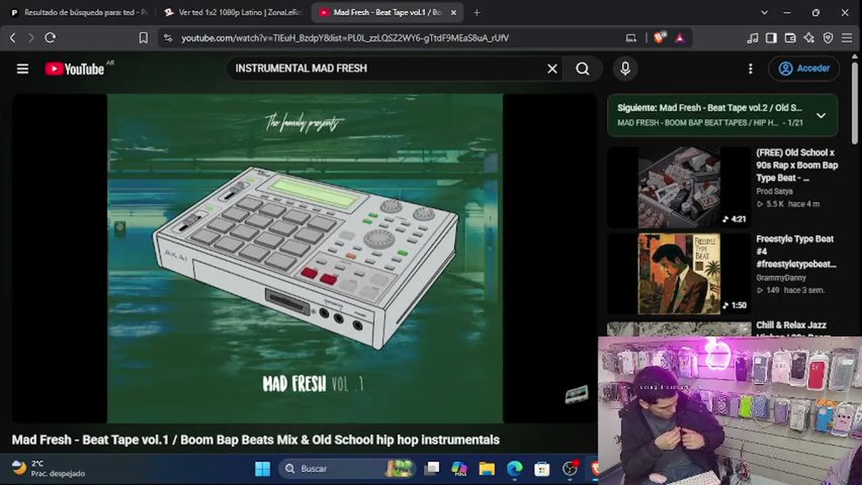Screen dimensions: 862x485
Task: Open Task View on the taskbar
Action: click(x=432, y=468)
